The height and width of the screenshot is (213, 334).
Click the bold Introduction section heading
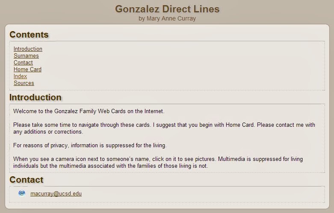pyautogui.click(x=35, y=97)
